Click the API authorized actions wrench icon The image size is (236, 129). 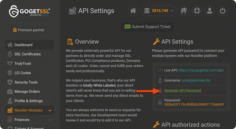pos(156,125)
